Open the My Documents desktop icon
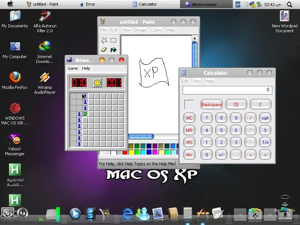Viewport: 300px width, 225px height. (15, 19)
